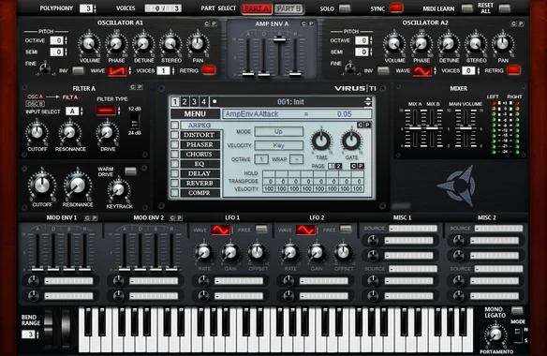Viewport: 547px width, 356px height.
Task: Click Oscillator A2 Detune knob
Action: point(449,44)
